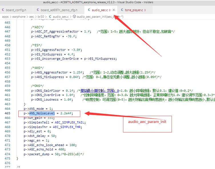This screenshot has width=215, height=169.
Task: Click C file icon on board_ad697n_demo_cfg.h tab
Action: [38, 10]
